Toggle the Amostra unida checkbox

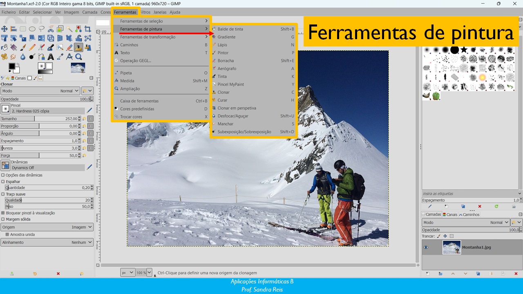[7, 234]
